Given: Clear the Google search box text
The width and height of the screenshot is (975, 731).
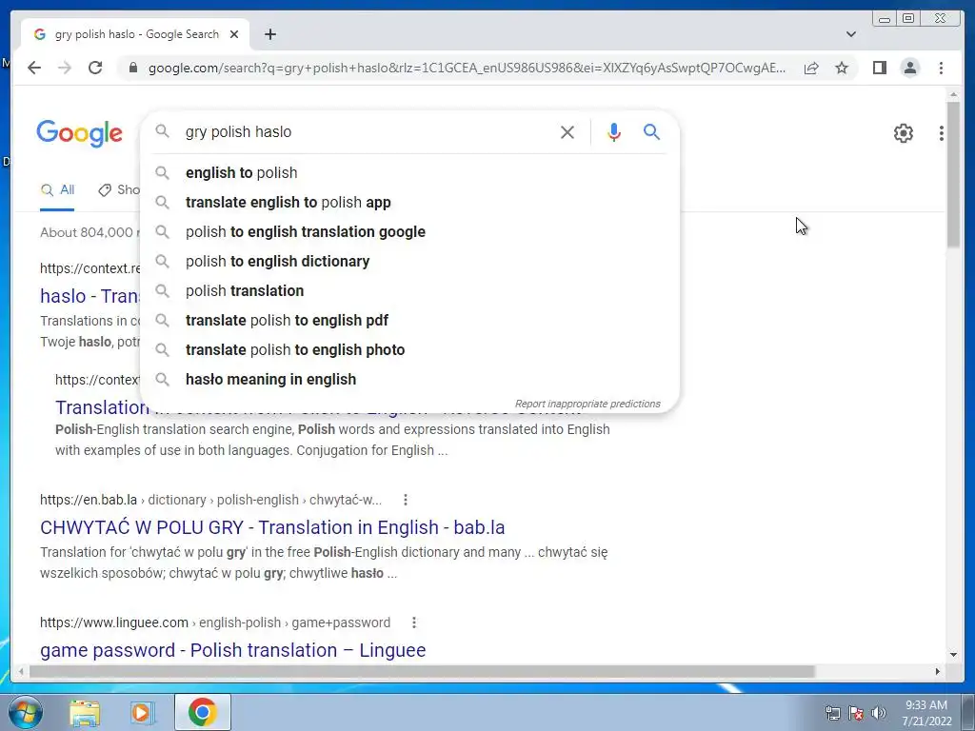Looking at the screenshot, I should 567,131.
